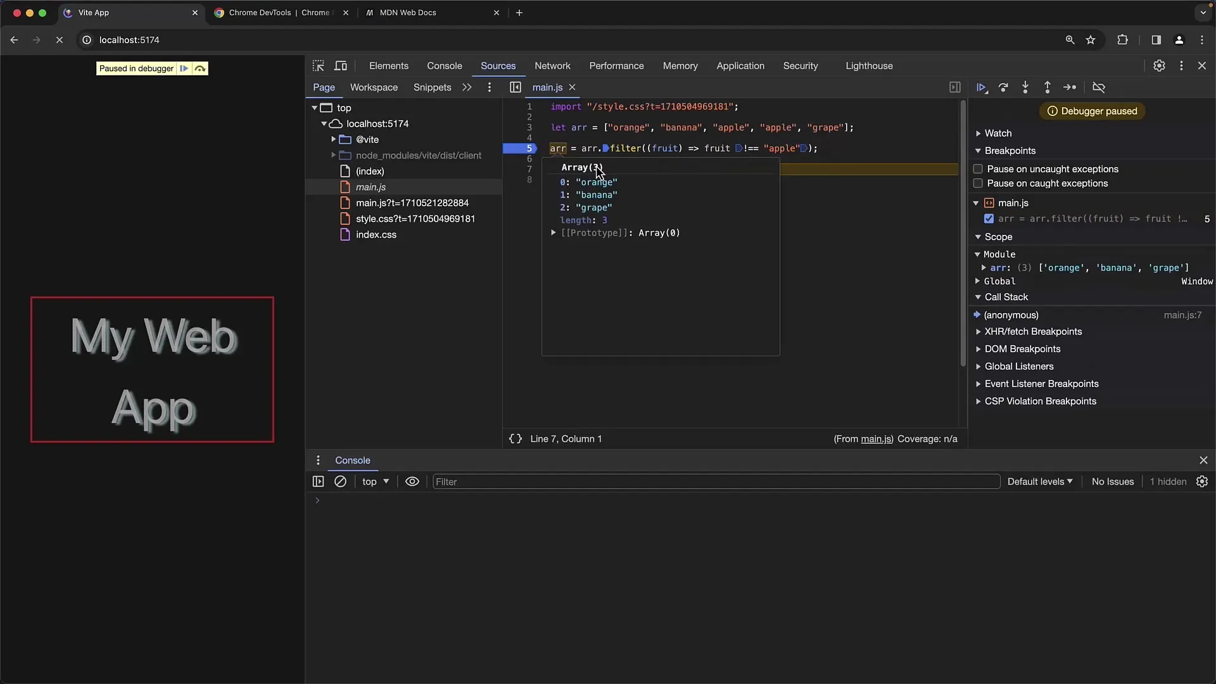
Task: Expand CSP Violation Breakpoints section
Action: [x=1040, y=402]
